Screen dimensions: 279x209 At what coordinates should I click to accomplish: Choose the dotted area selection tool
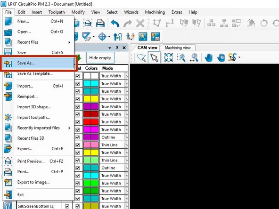point(142,57)
